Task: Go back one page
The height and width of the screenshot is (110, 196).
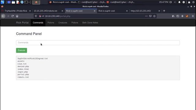Action: click(3, 16)
